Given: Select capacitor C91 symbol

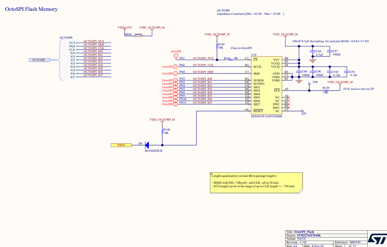Looking at the screenshot, I should pyautogui.click(x=347, y=72).
